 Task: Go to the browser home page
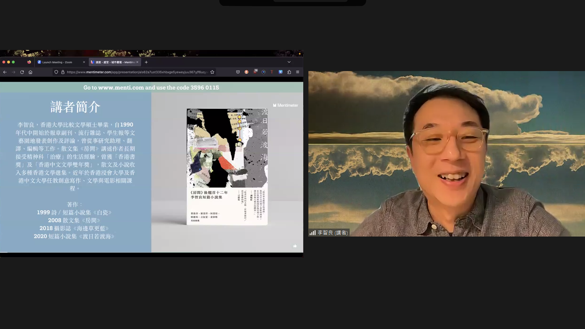pyautogui.click(x=31, y=72)
